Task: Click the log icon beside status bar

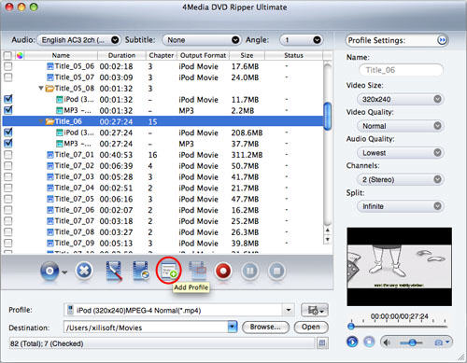Action: point(322,343)
